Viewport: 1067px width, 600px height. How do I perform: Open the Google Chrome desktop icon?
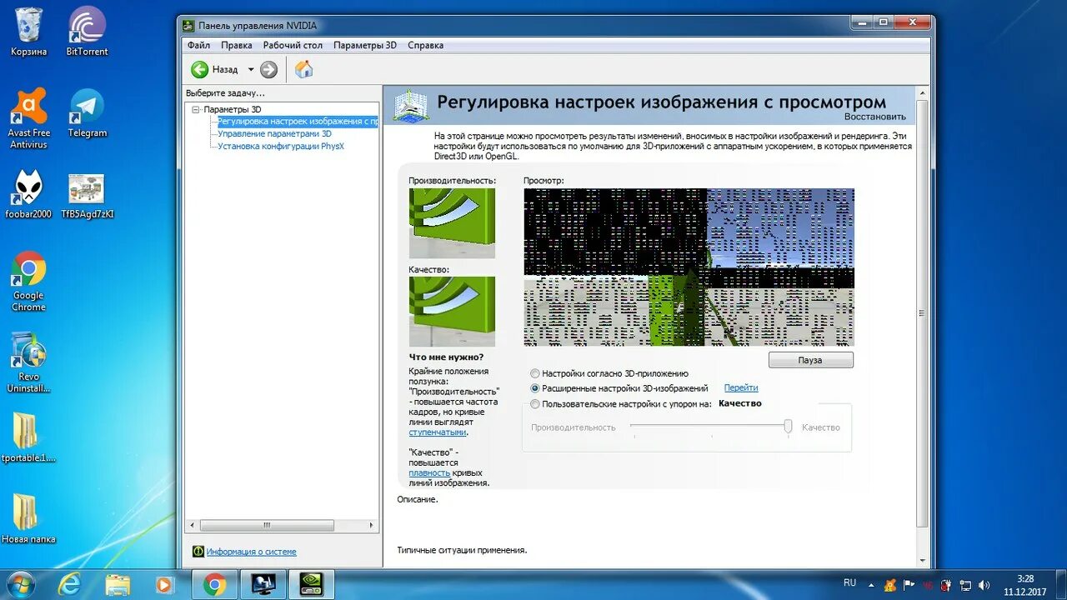click(28, 282)
